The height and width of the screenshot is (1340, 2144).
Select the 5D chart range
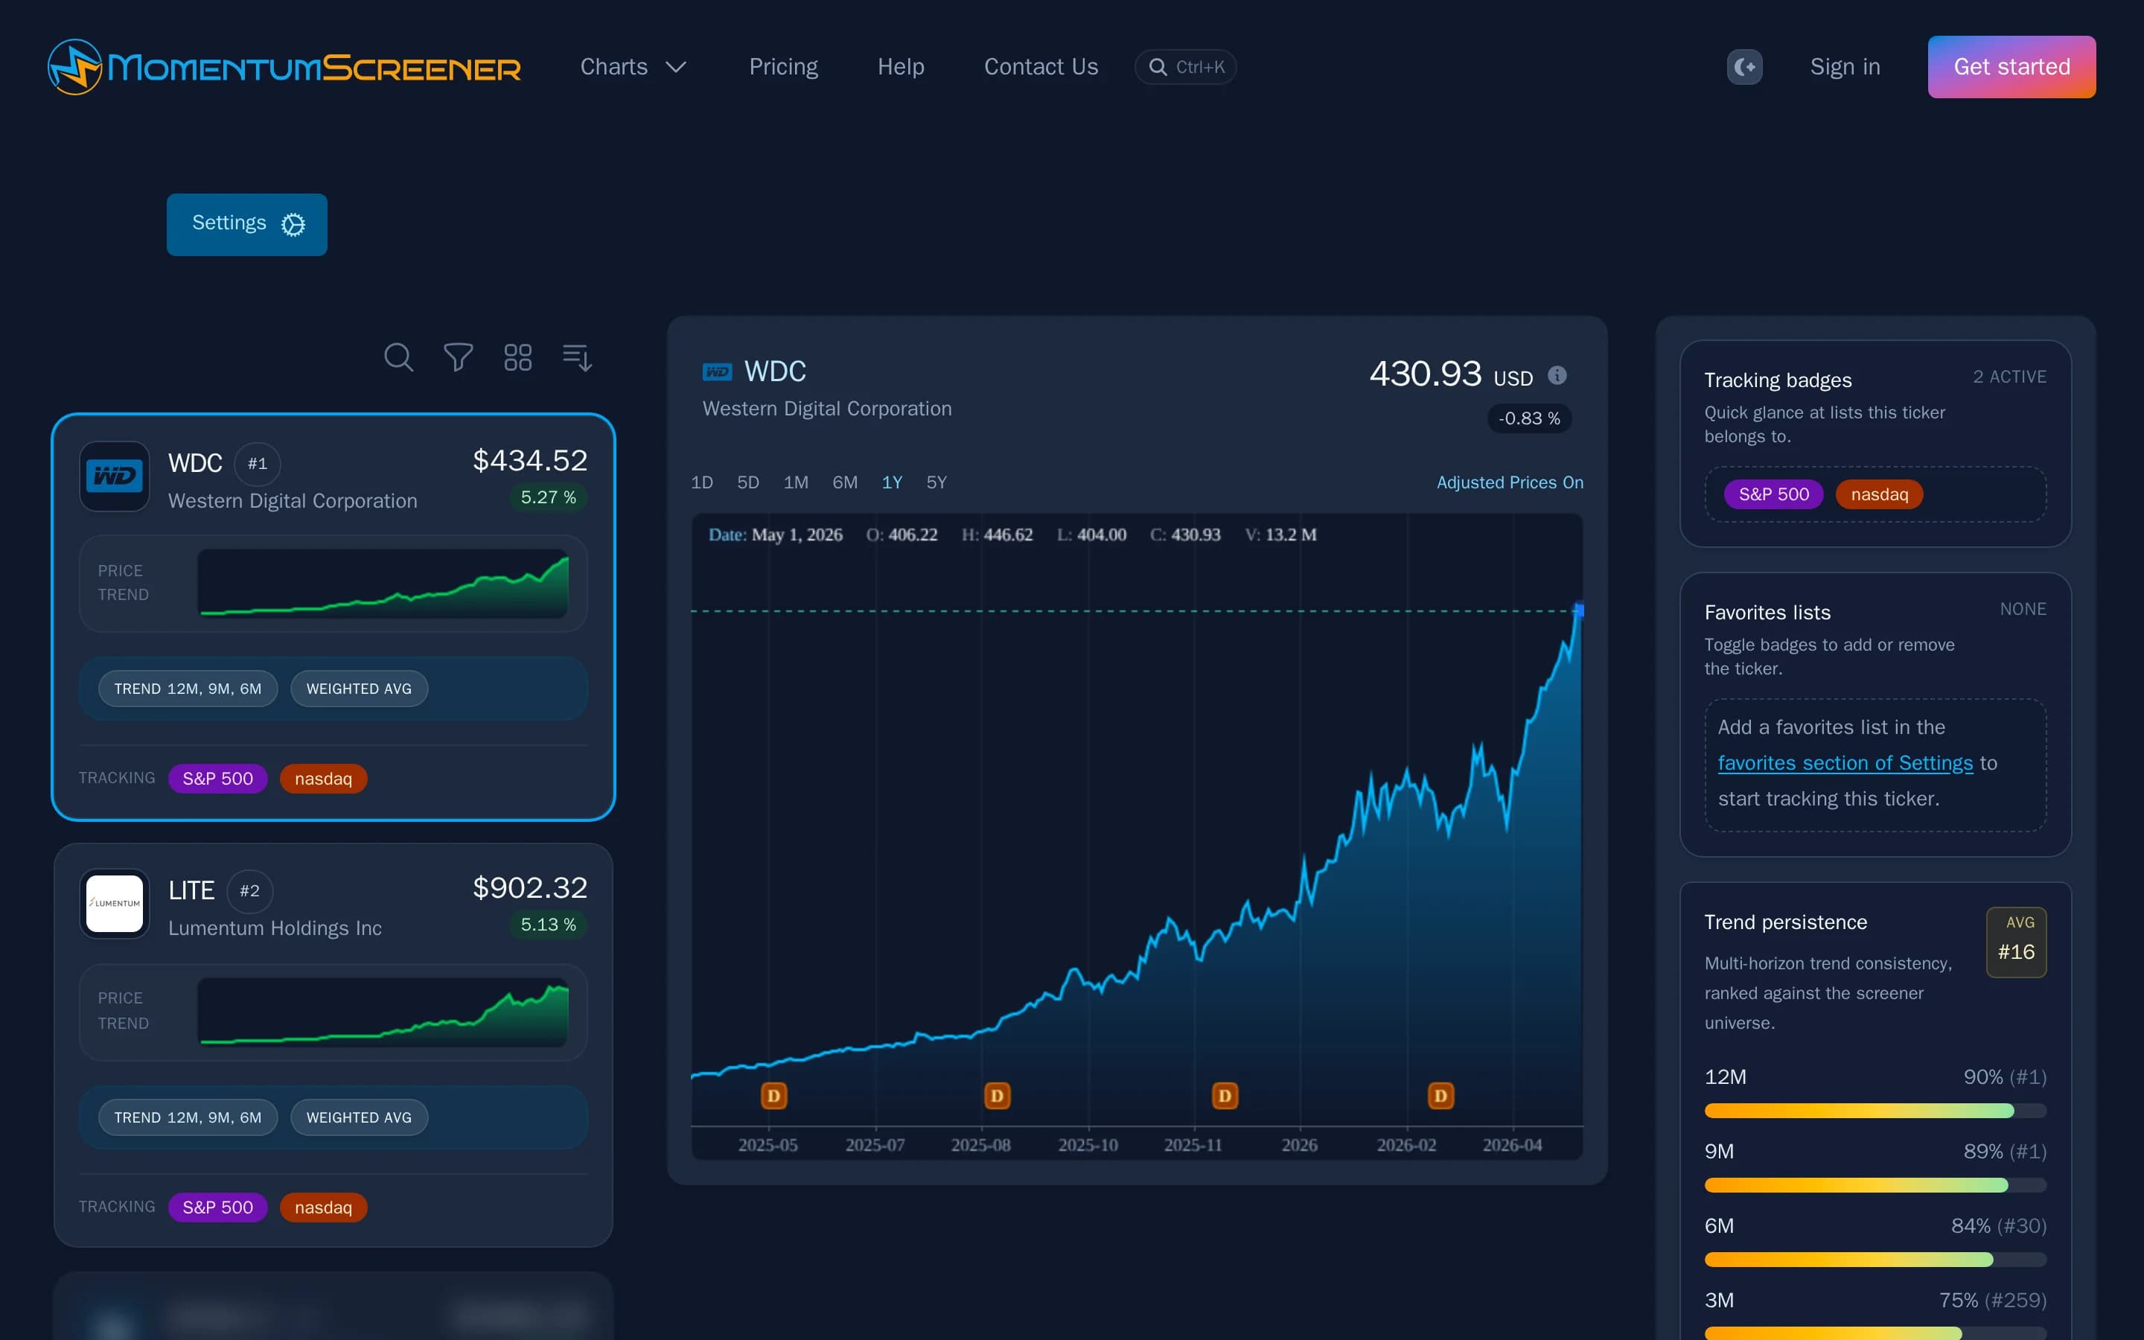pos(747,482)
